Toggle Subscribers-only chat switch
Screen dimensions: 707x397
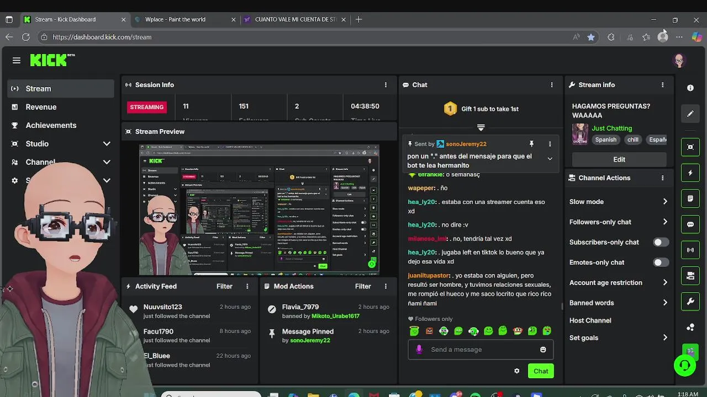pyautogui.click(x=661, y=242)
